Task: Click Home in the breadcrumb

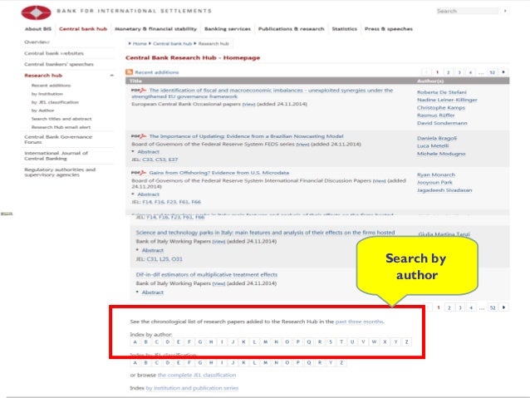Action: pyautogui.click(x=140, y=43)
